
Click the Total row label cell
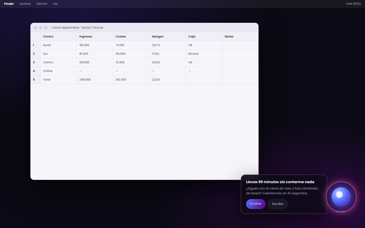pos(59,80)
